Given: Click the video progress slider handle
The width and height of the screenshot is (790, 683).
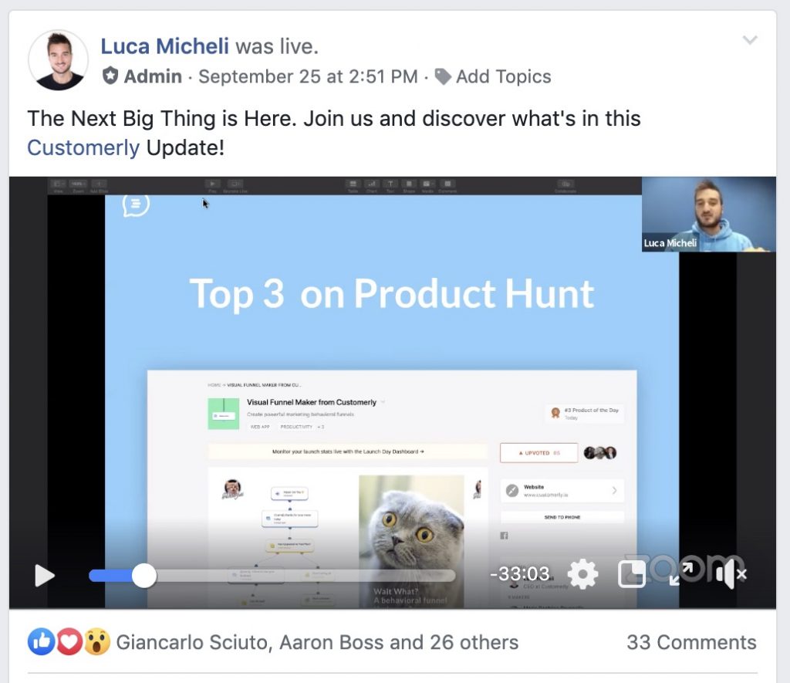Looking at the screenshot, I should click(x=144, y=576).
